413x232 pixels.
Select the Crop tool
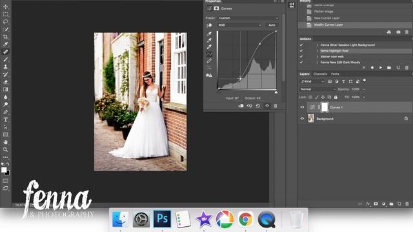click(x=6, y=37)
